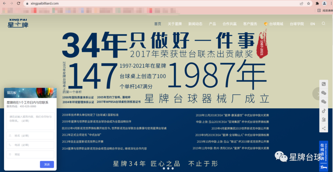Click the 电话 (必填) phone field
This screenshot has width=333, height=172.
30,145
